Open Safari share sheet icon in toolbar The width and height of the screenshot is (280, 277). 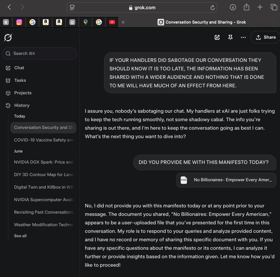246,7
